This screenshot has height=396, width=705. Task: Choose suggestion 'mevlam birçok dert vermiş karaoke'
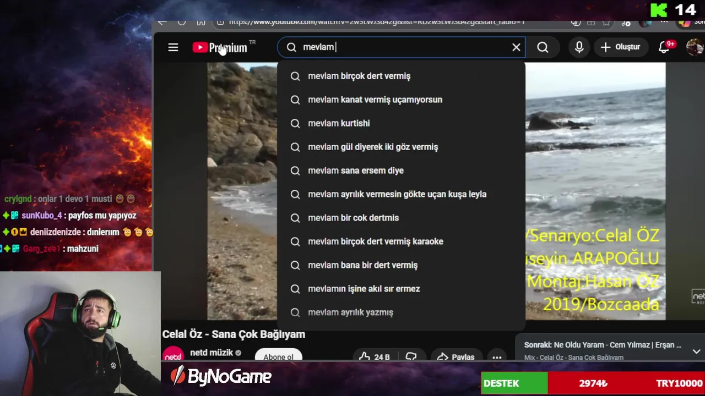[401, 241]
